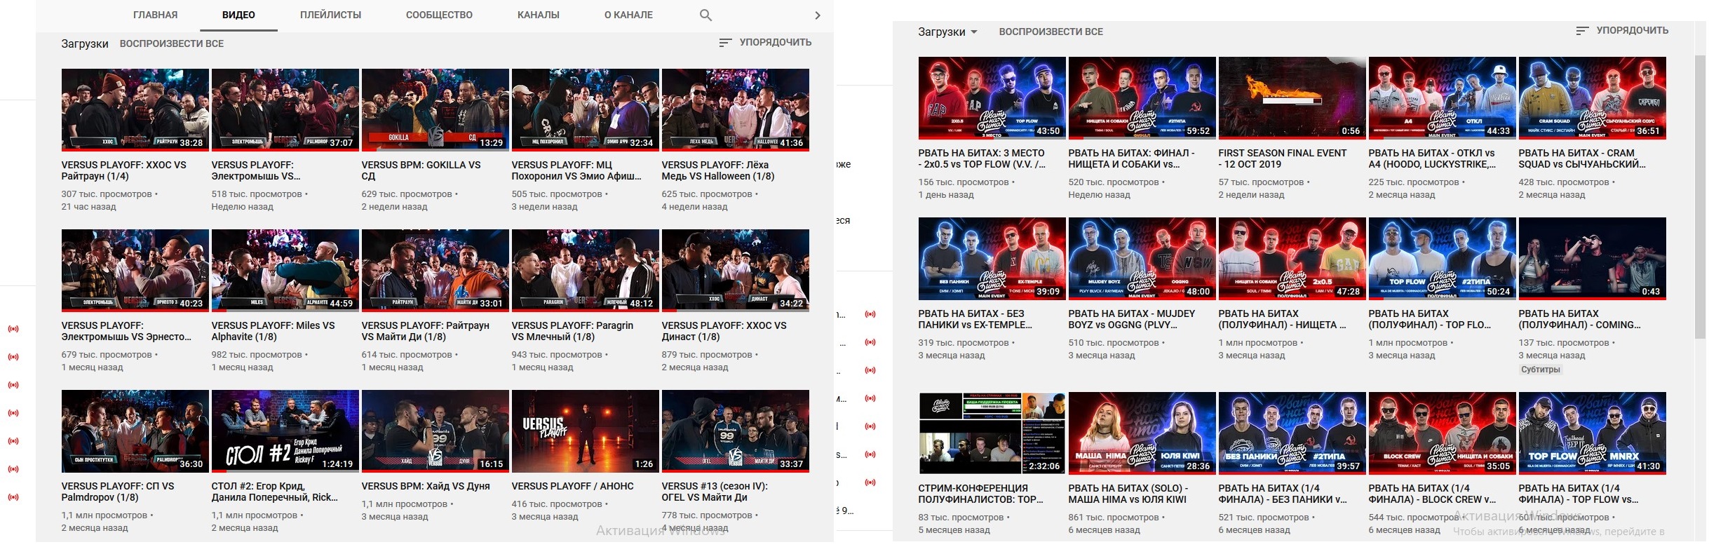Click the scrollbar on the right page
The image size is (1709, 547).
(x=1700, y=196)
